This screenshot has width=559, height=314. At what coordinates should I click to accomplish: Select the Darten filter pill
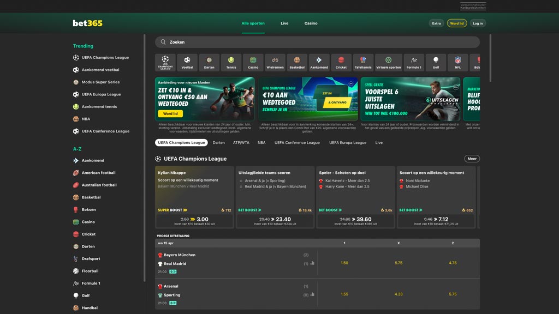tap(219, 142)
